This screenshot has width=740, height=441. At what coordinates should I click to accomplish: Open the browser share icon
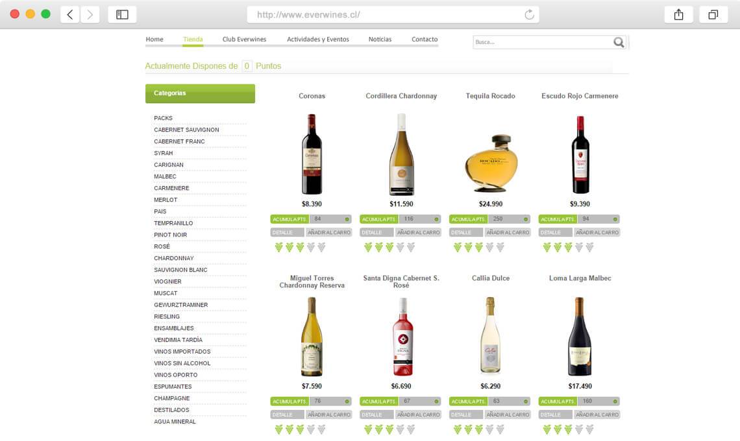pyautogui.click(x=678, y=15)
